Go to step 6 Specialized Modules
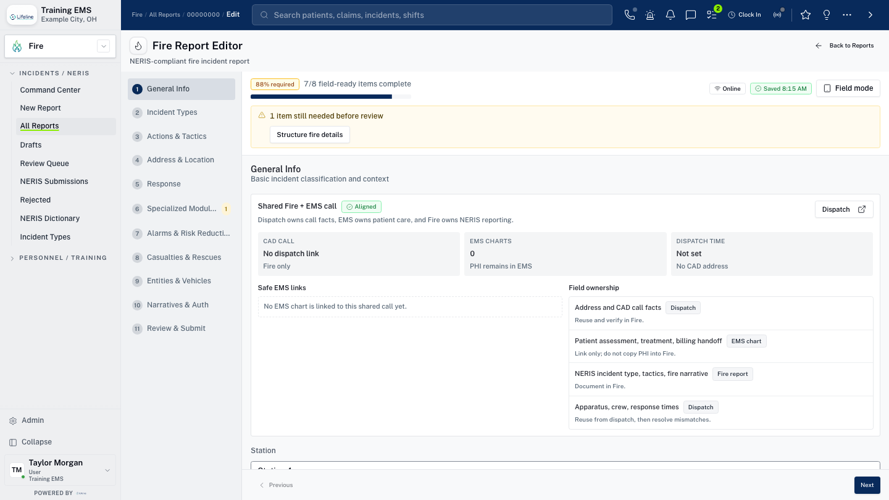 click(182, 209)
